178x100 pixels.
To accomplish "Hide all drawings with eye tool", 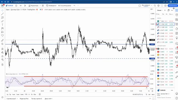I will pyautogui.click(x=3, y=60).
